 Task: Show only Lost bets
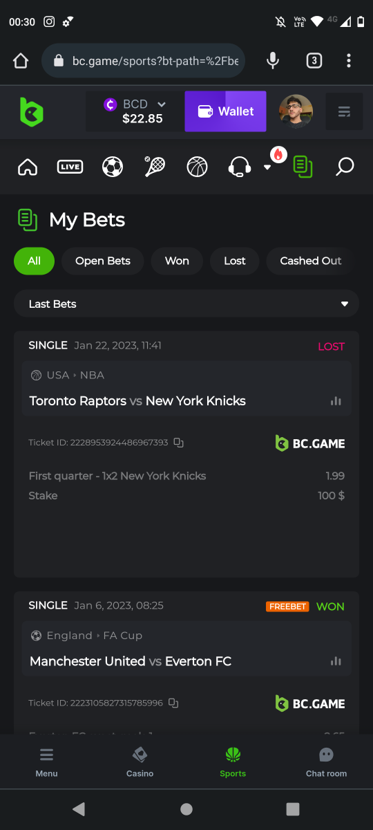coord(235,261)
